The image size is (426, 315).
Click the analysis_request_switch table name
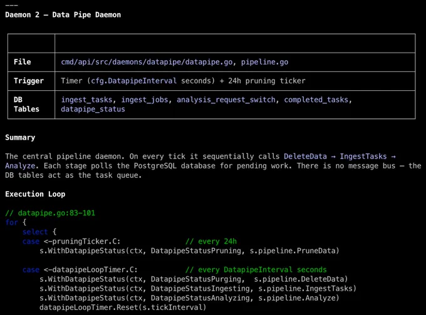coord(226,100)
